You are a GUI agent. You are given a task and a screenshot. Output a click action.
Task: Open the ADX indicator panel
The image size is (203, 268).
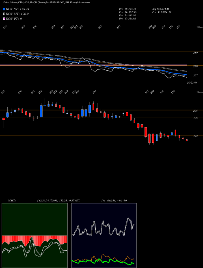coord(104,236)
